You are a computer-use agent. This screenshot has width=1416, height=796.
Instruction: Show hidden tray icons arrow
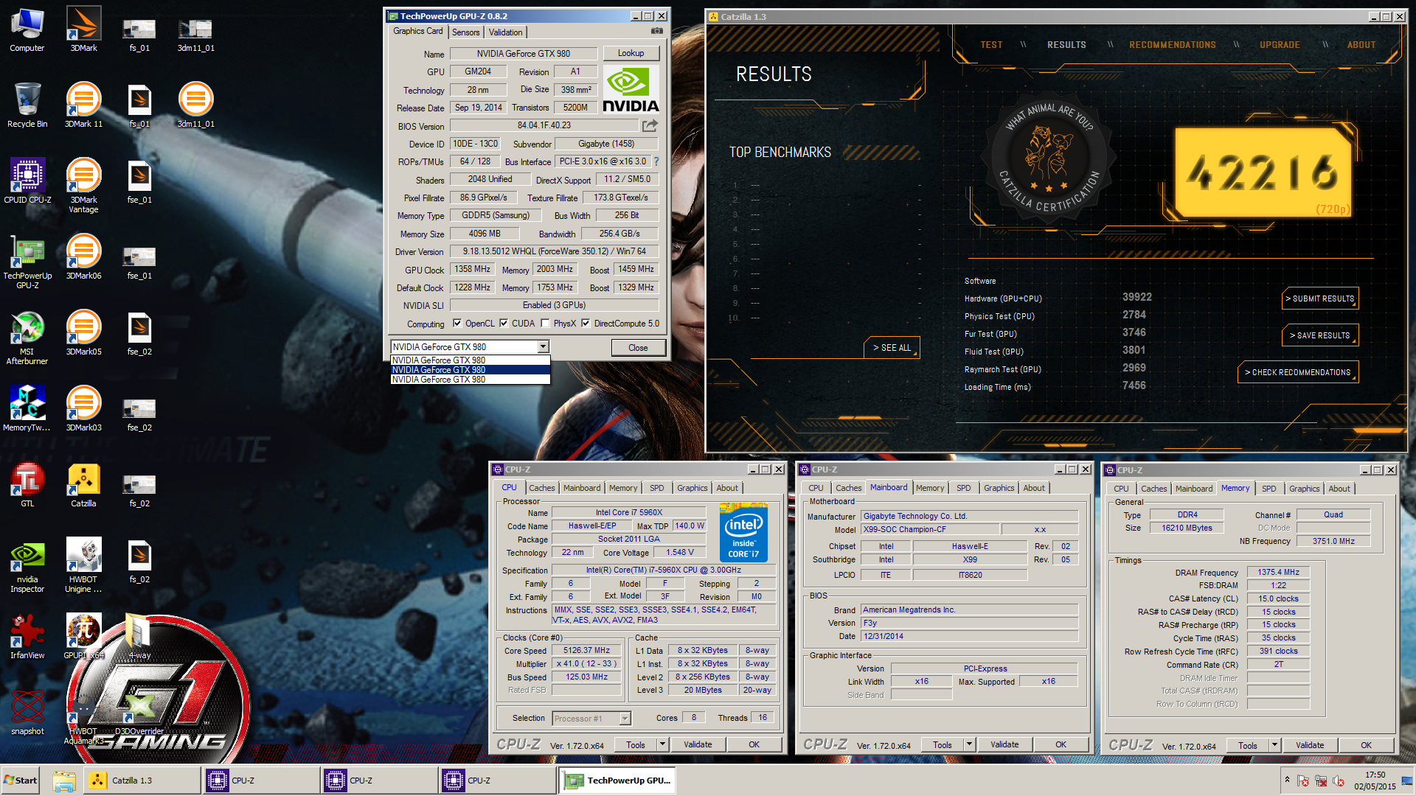(x=1287, y=780)
